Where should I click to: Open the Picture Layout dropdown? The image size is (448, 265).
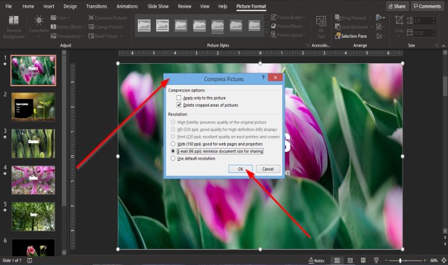tap(288, 36)
